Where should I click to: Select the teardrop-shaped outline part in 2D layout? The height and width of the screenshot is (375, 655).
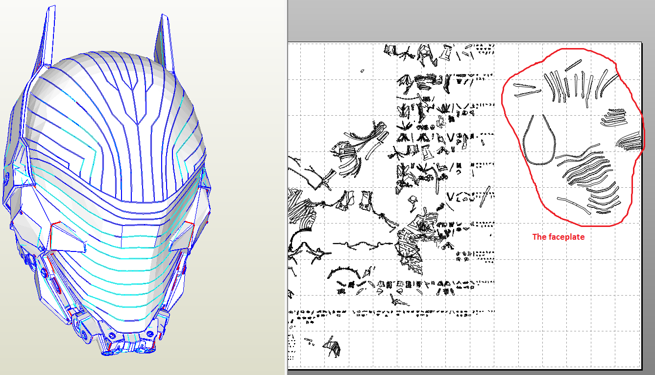[540, 140]
